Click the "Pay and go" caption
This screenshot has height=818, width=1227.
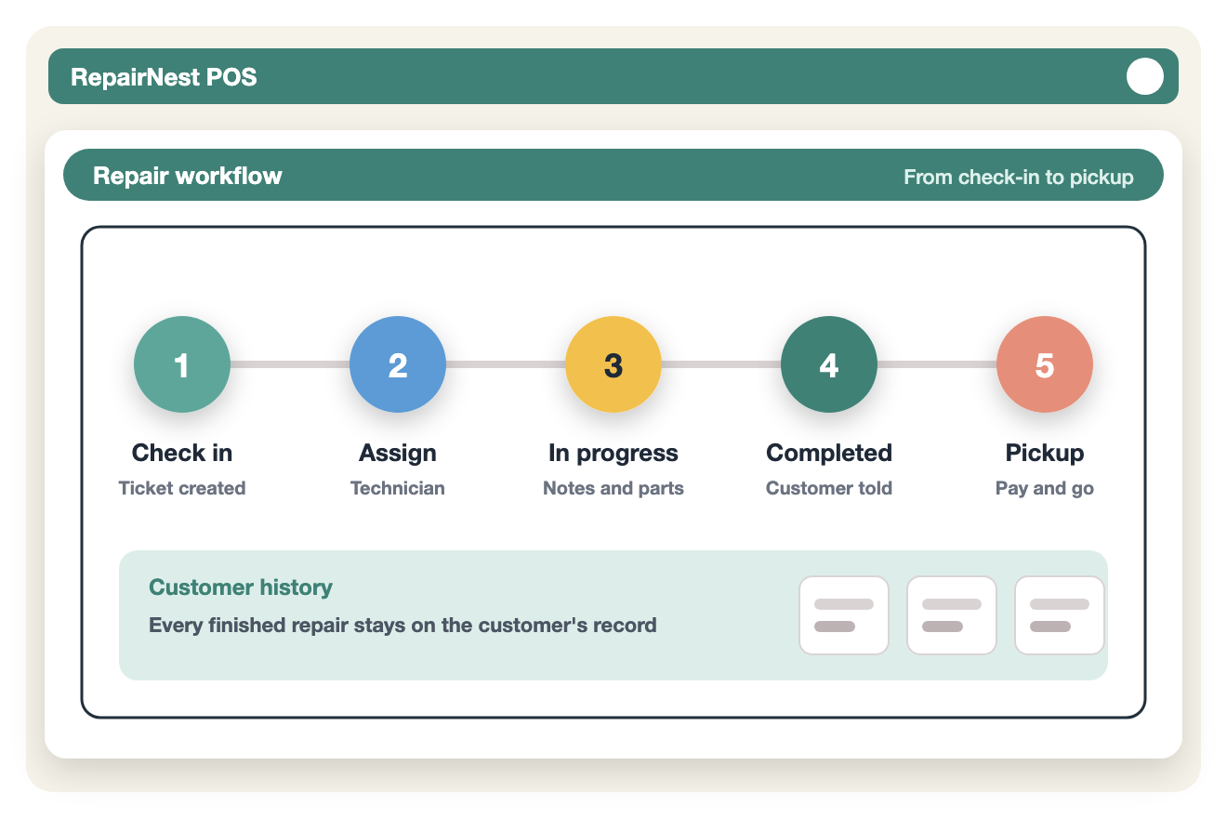coord(1045,488)
